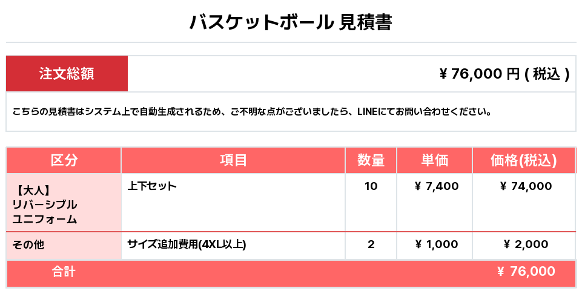The height and width of the screenshot is (294, 582).
Task: Select the 区分 column header
Action: click(x=64, y=160)
